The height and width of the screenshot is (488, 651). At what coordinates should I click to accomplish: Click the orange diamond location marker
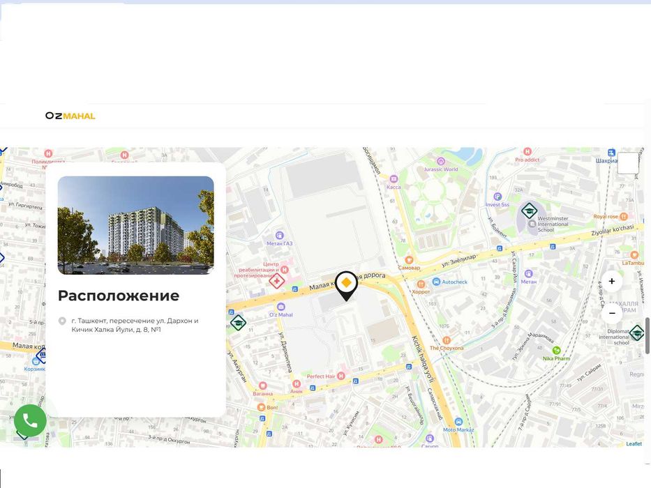[x=346, y=286]
